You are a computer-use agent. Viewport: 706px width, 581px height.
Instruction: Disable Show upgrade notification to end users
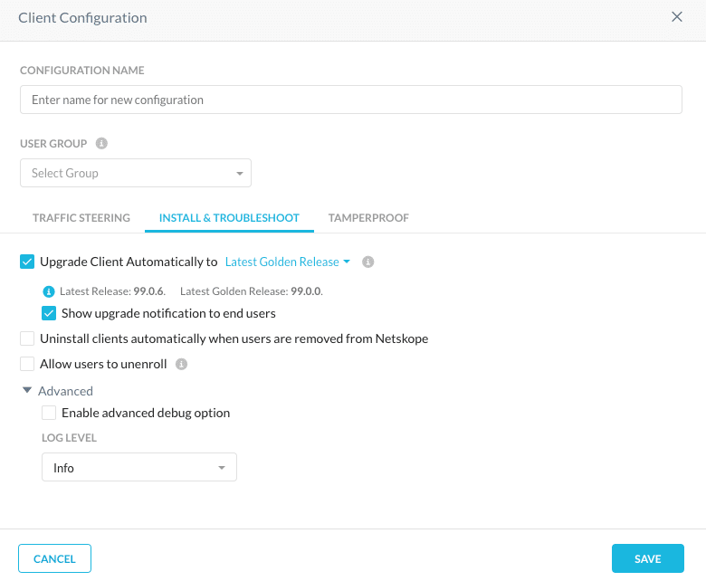(x=49, y=313)
